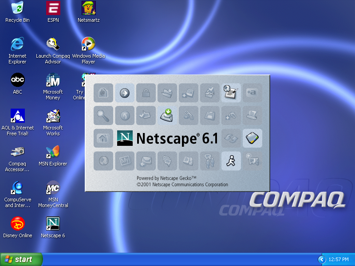The height and width of the screenshot is (266, 355).
Task: Expand hidden system tray icons
Action: tap(322, 259)
